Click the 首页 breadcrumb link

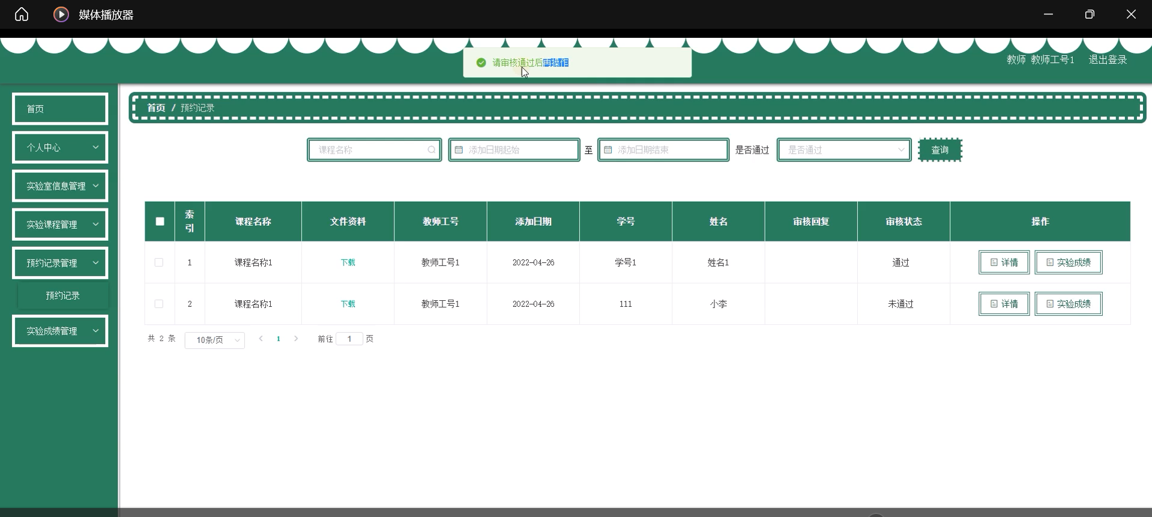point(156,108)
